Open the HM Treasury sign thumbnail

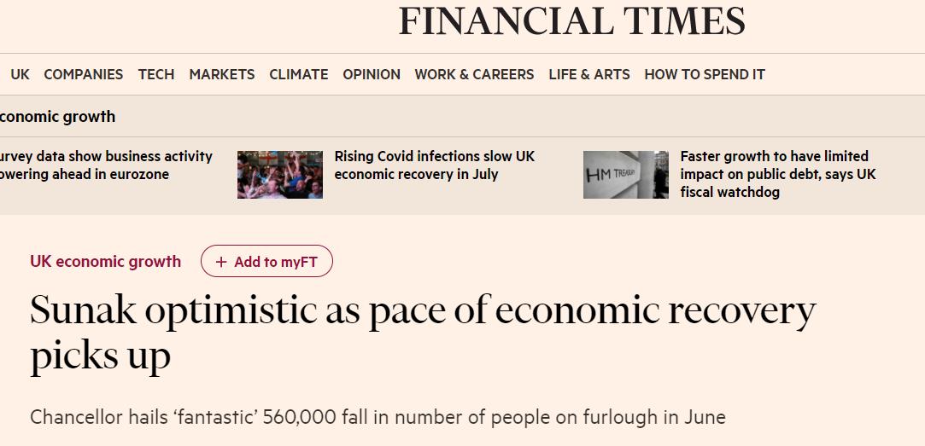tap(626, 175)
